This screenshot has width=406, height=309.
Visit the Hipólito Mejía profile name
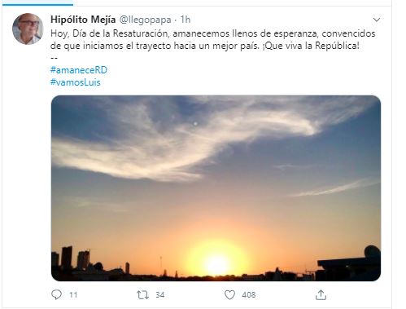pos(83,20)
